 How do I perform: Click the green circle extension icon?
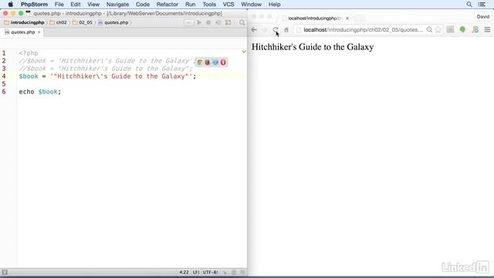462,29
